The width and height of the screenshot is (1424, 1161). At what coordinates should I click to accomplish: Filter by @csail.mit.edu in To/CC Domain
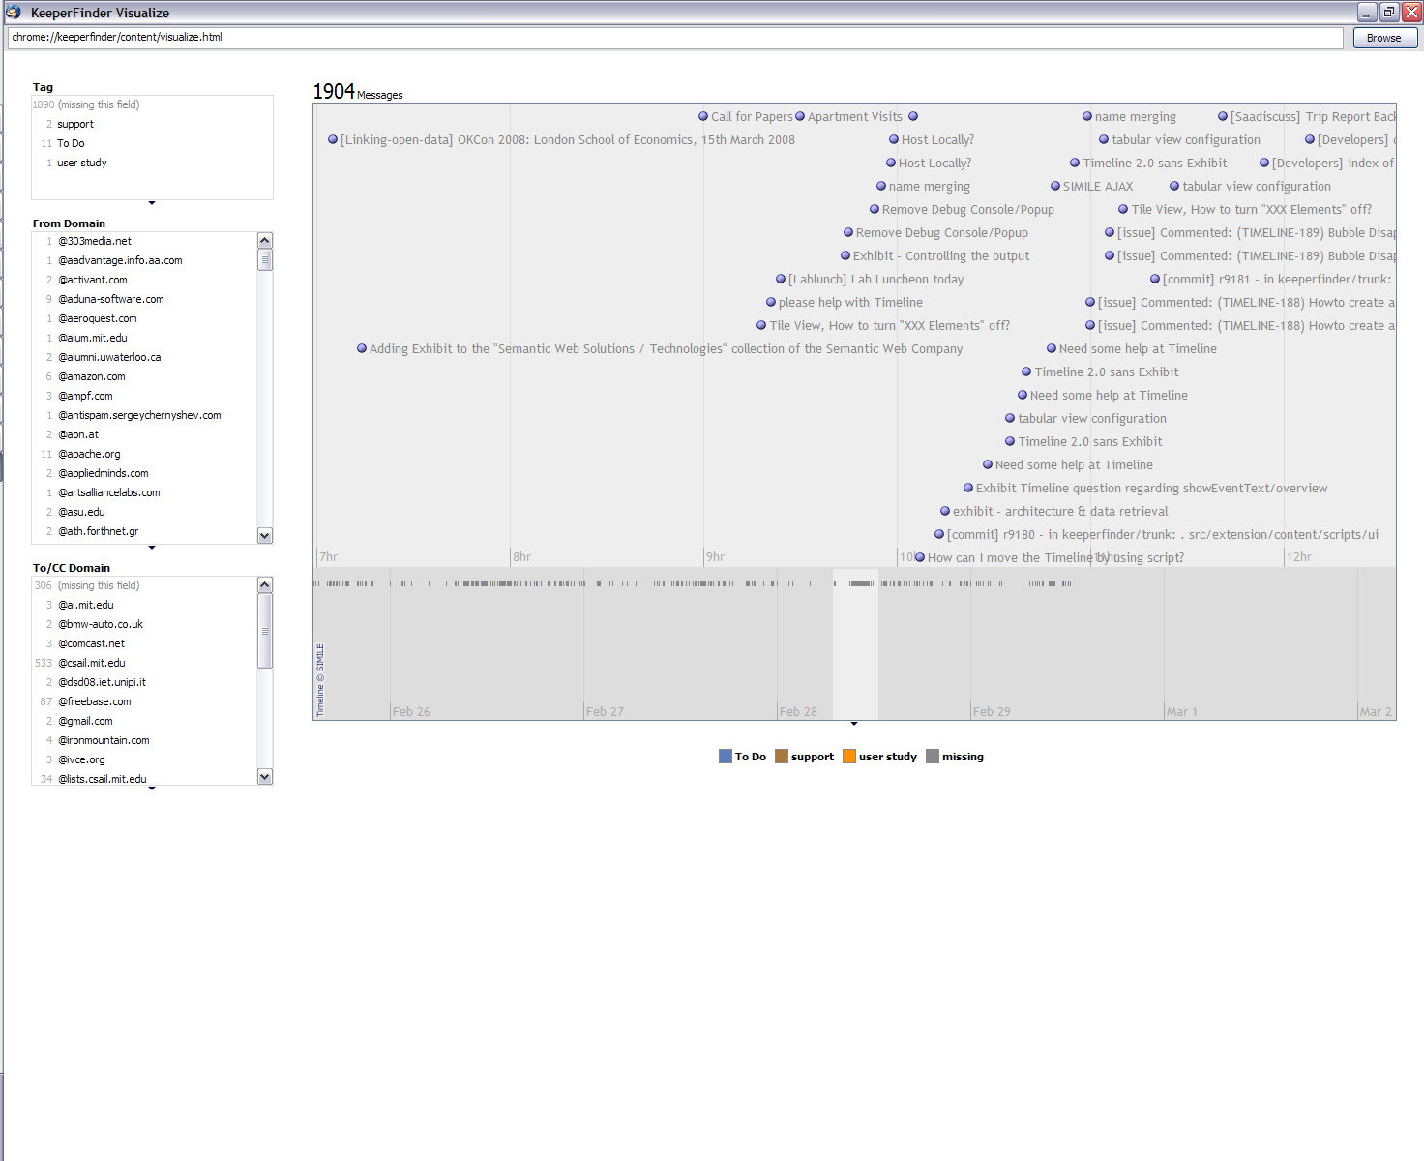click(92, 663)
